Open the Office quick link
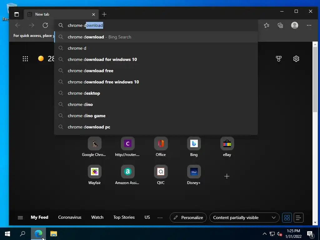Viewport: 320px width, 240px height. coord(161,147)
